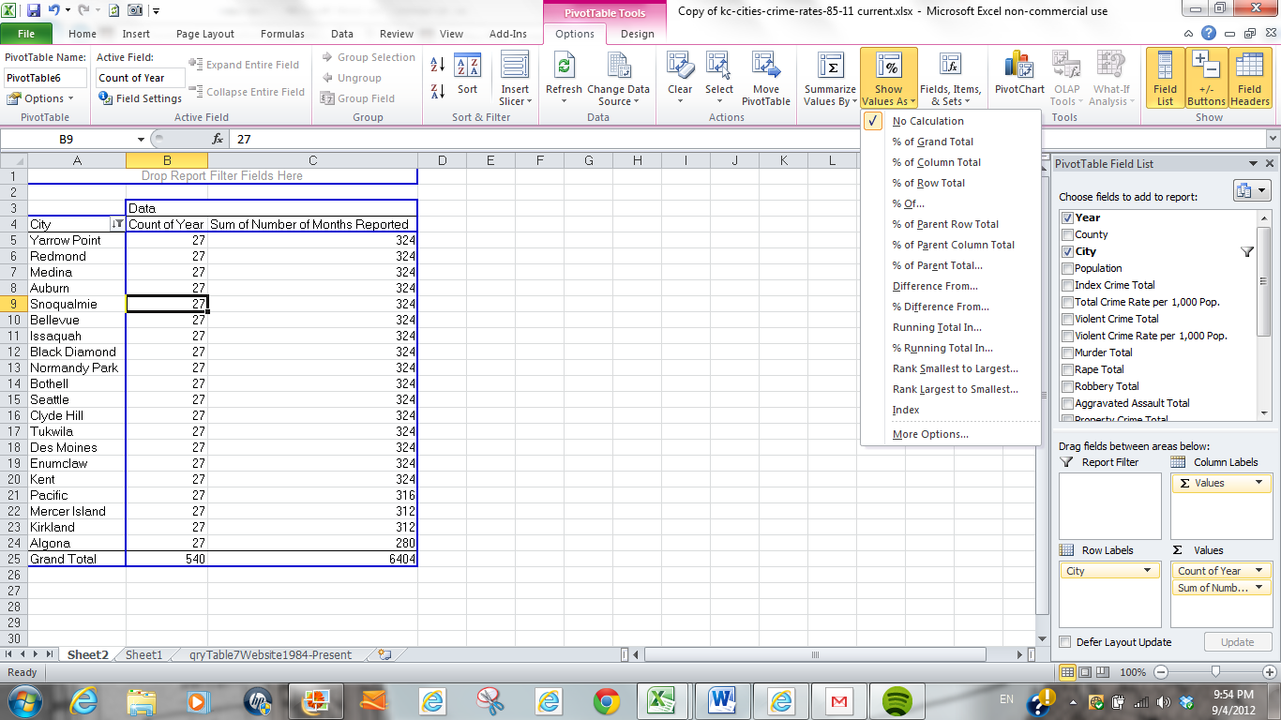Toggle the Field List button
The height and width of the screenshot is (720, 1281).
(x=1165, y=79)
